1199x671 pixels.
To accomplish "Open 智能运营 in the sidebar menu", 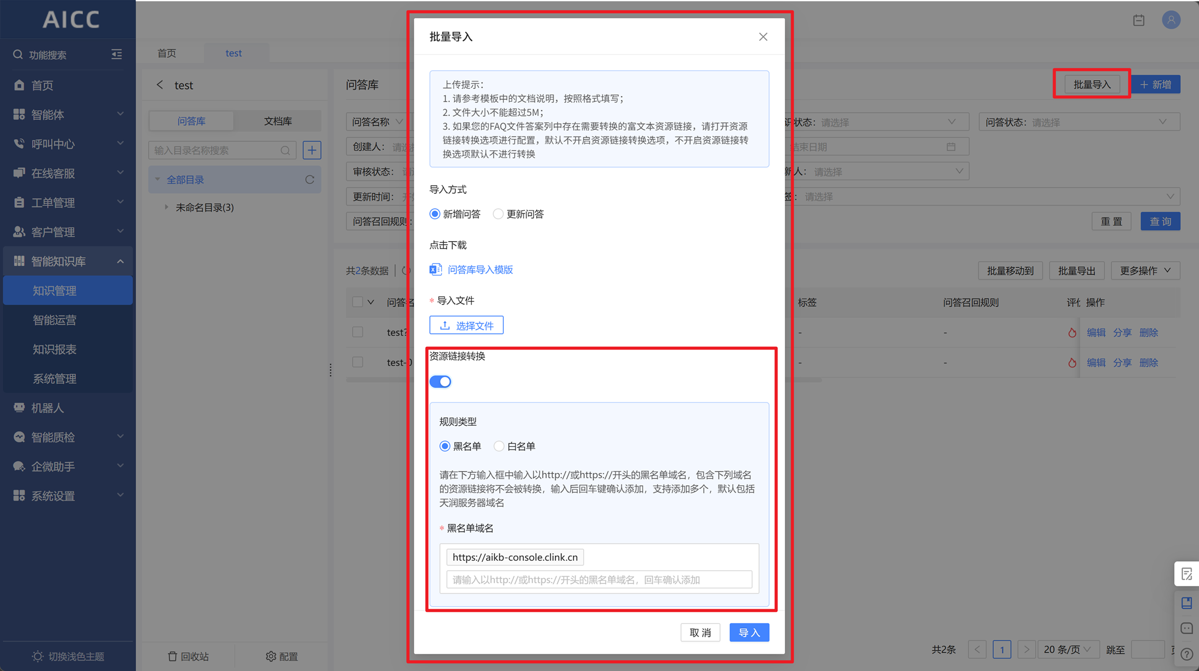I will coord(55,320).
